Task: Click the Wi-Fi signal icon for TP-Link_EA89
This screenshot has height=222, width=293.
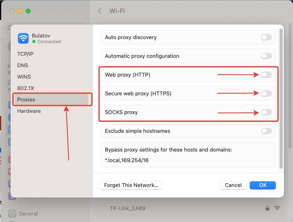Action: tap(277, 208)
